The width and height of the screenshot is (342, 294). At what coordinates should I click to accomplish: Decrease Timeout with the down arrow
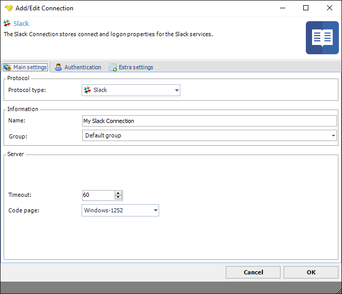click(x=118, y=197)
